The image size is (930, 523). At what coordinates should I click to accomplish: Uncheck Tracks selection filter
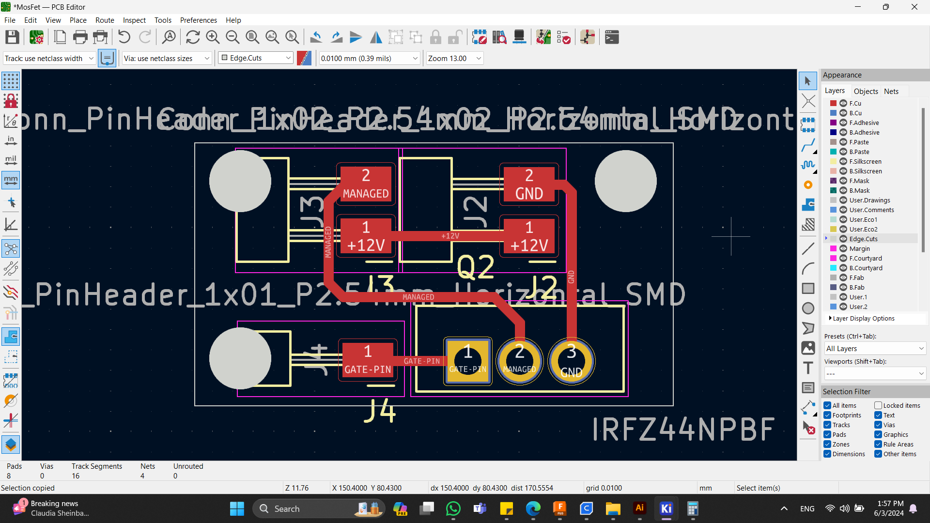coord(827,425)
